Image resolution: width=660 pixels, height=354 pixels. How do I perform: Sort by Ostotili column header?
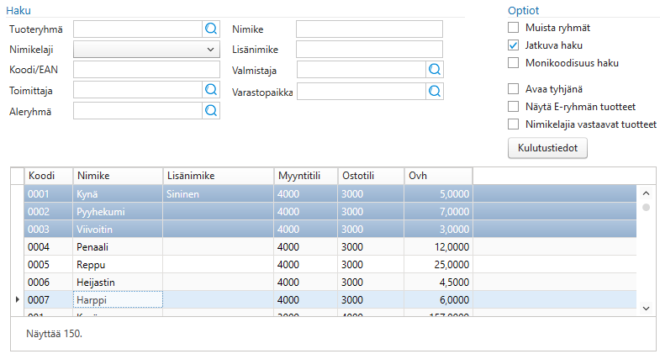coord(371,176)
